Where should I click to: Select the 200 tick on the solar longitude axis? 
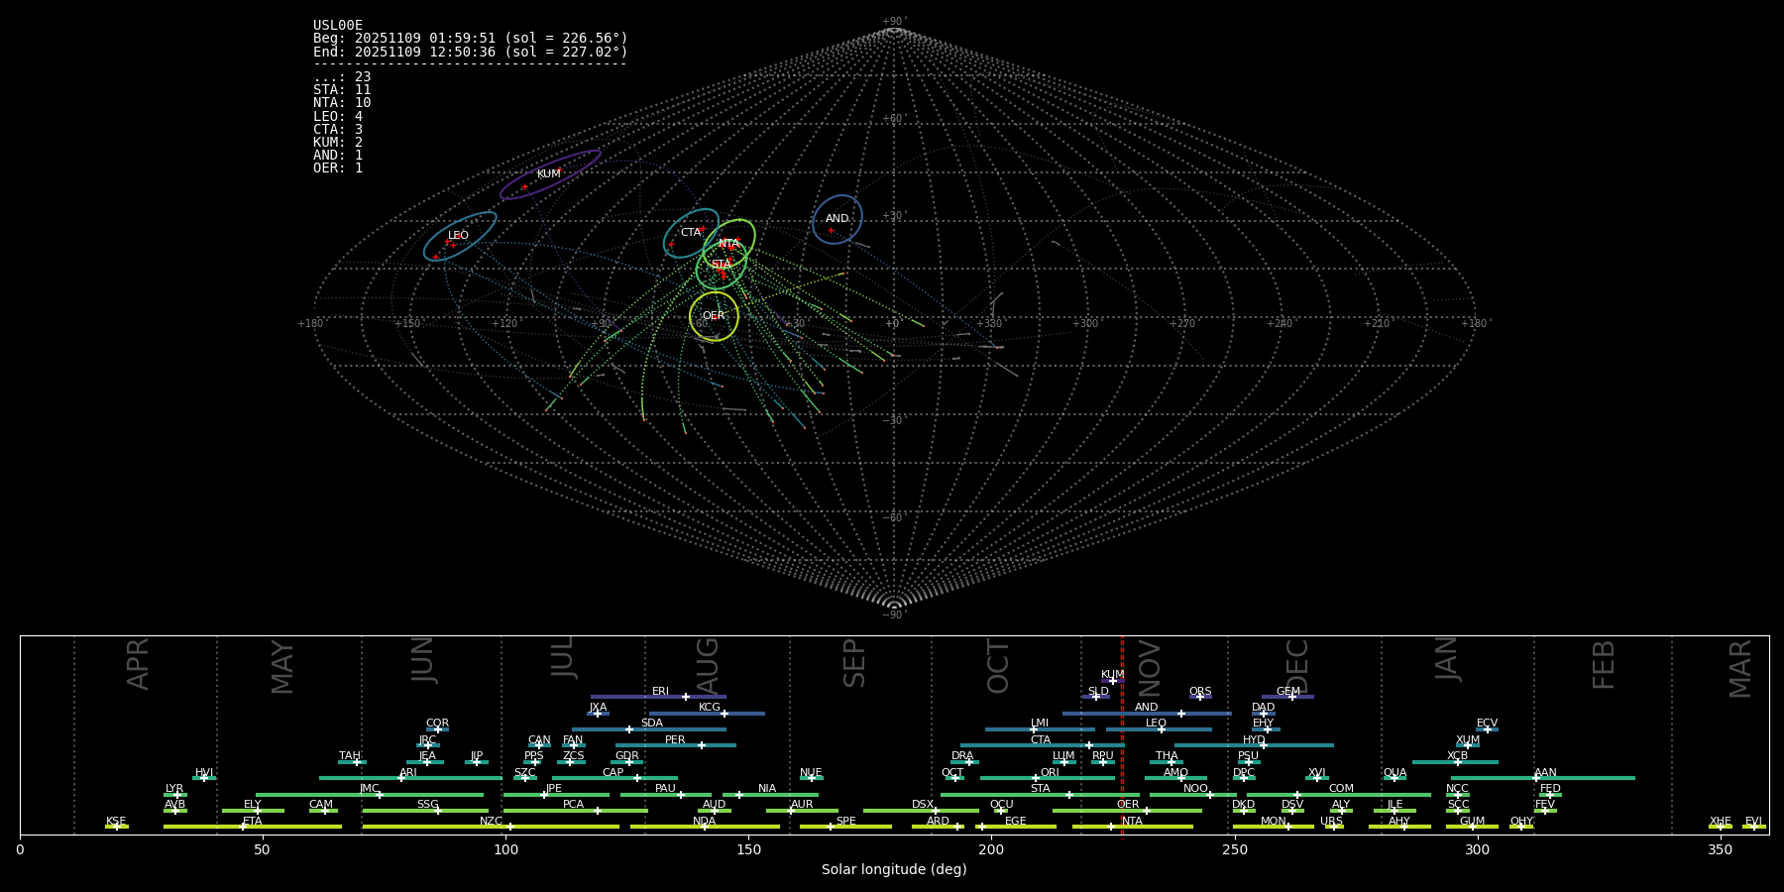tap(991, 849)
